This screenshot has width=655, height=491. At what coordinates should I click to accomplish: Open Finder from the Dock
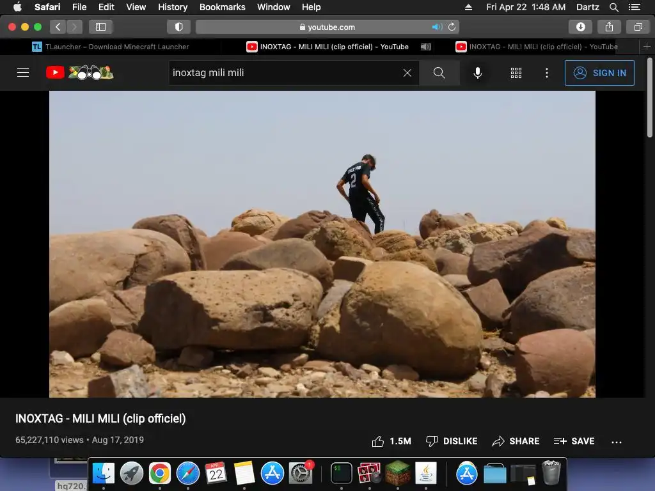tap(103, 473)
